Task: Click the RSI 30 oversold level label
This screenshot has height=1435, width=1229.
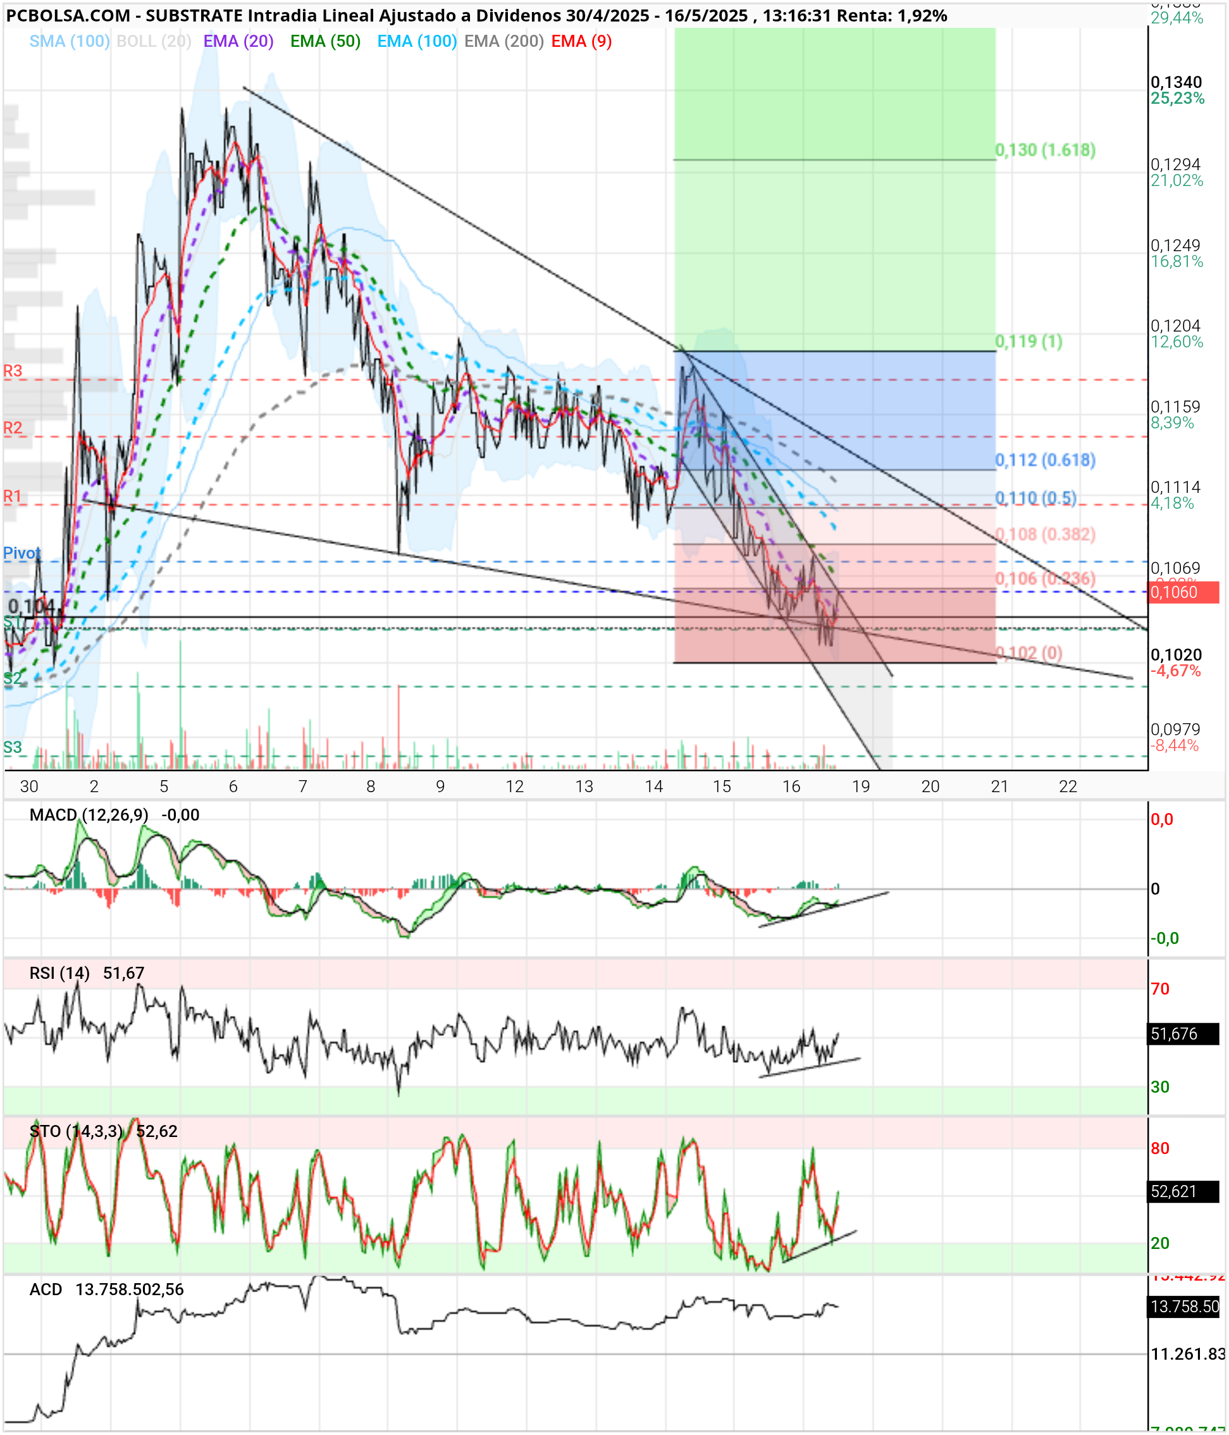Action: coord(1160,1086)
